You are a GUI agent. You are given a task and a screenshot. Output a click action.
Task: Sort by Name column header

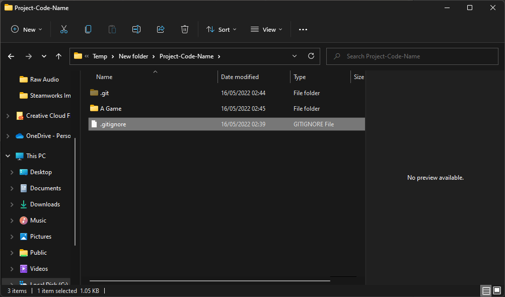(x=104, y=77)
